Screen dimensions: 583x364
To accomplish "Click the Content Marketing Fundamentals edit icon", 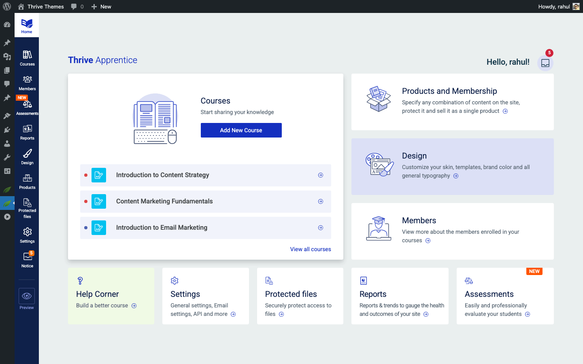I will [x=99, y=201].
